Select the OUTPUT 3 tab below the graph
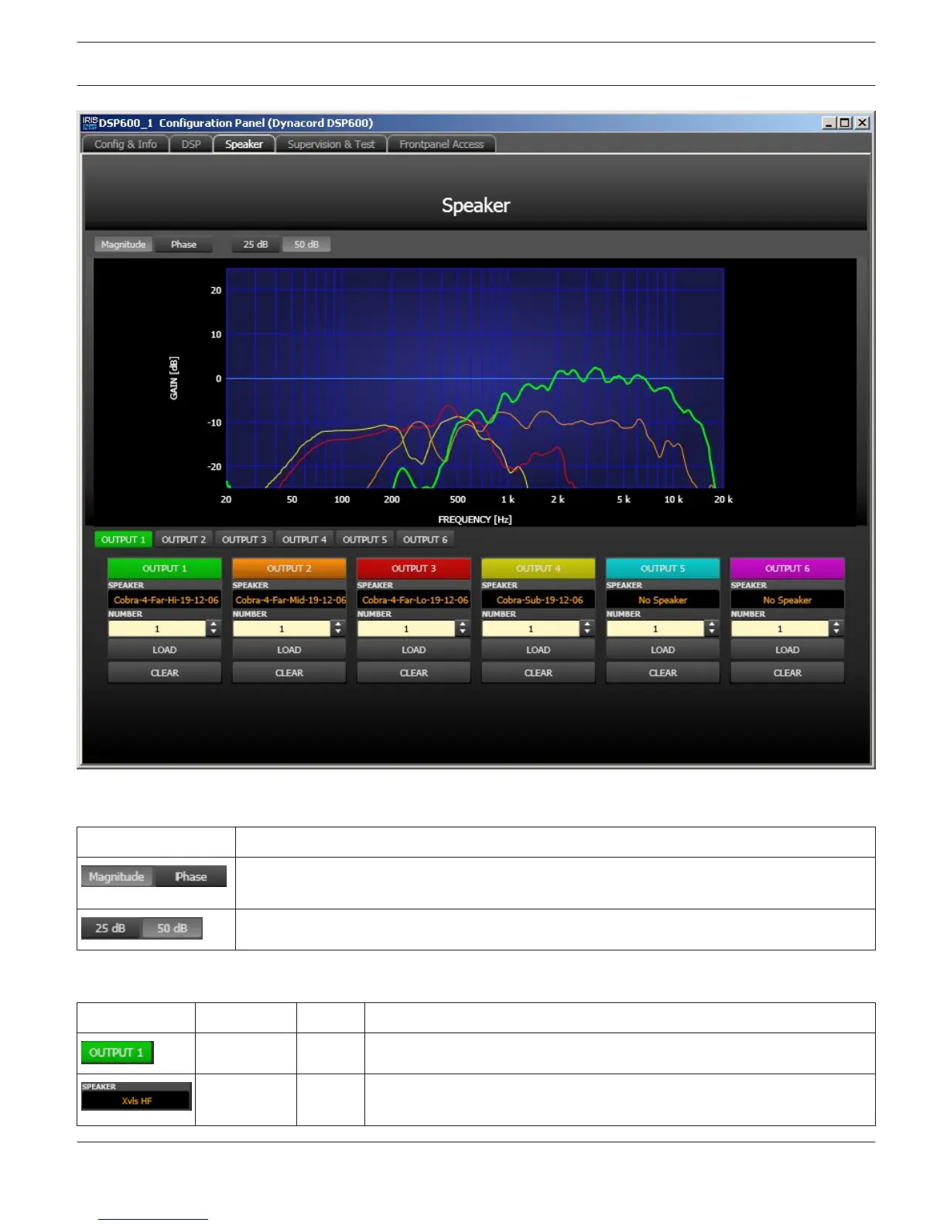The image size is (947, 1226). click(244, 539)
